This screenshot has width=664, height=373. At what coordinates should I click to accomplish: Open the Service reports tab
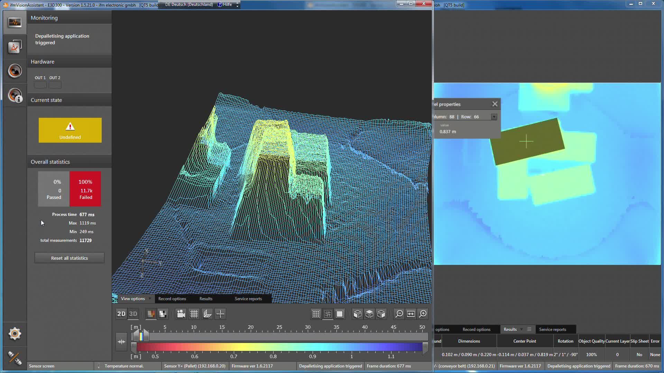tap(248, 299)
